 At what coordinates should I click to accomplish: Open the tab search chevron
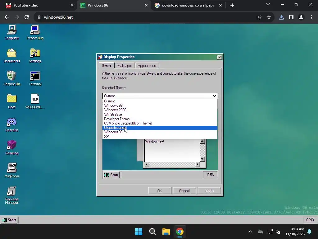[268, 4]
